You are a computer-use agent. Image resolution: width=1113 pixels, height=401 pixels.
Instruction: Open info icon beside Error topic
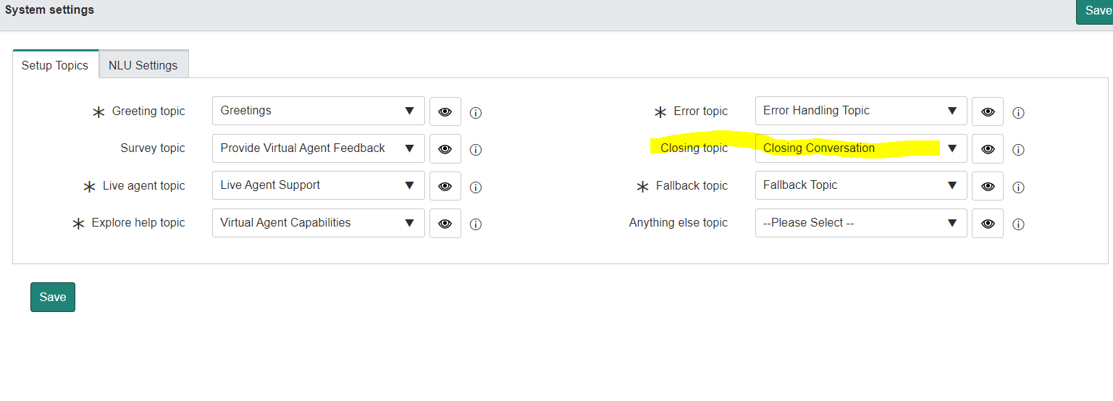(1018, 113)
